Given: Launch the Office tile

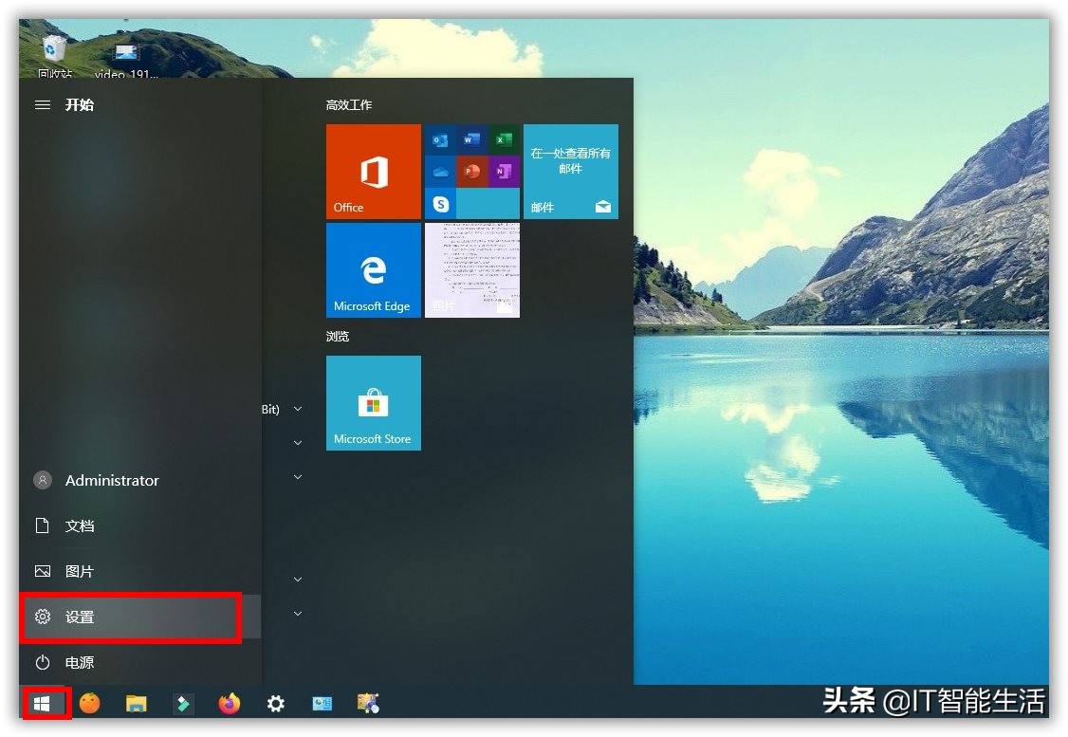Looking at the screenshot, I should [373, 172].
